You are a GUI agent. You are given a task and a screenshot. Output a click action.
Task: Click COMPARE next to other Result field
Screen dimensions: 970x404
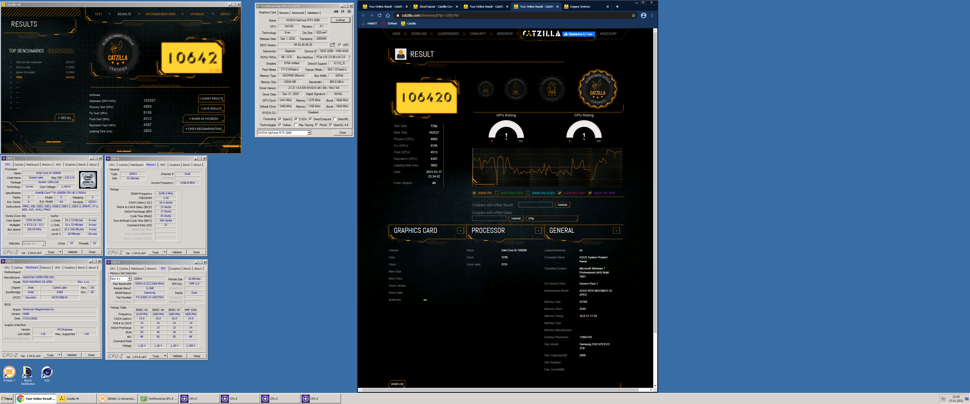[563, 205]
